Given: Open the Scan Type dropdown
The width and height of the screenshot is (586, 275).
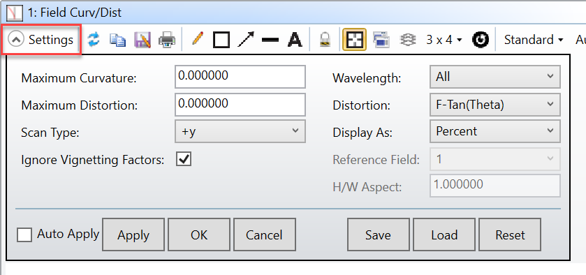Looking at the screenshot, I should coord(240,131).
